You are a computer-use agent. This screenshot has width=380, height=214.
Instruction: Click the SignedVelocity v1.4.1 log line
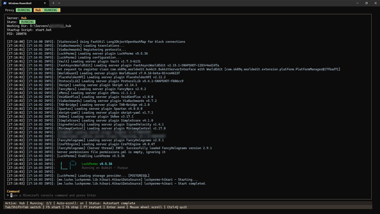85,124
